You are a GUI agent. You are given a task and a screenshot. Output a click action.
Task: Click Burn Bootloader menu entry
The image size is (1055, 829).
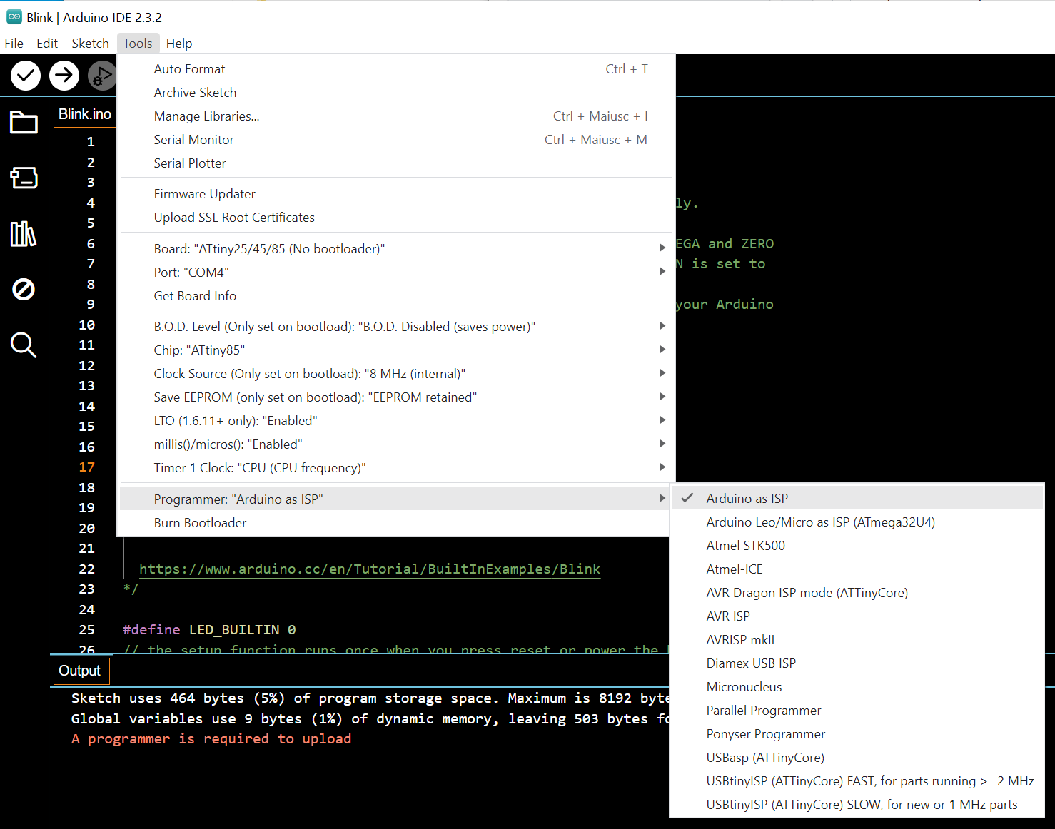click(x=200, y=522)
